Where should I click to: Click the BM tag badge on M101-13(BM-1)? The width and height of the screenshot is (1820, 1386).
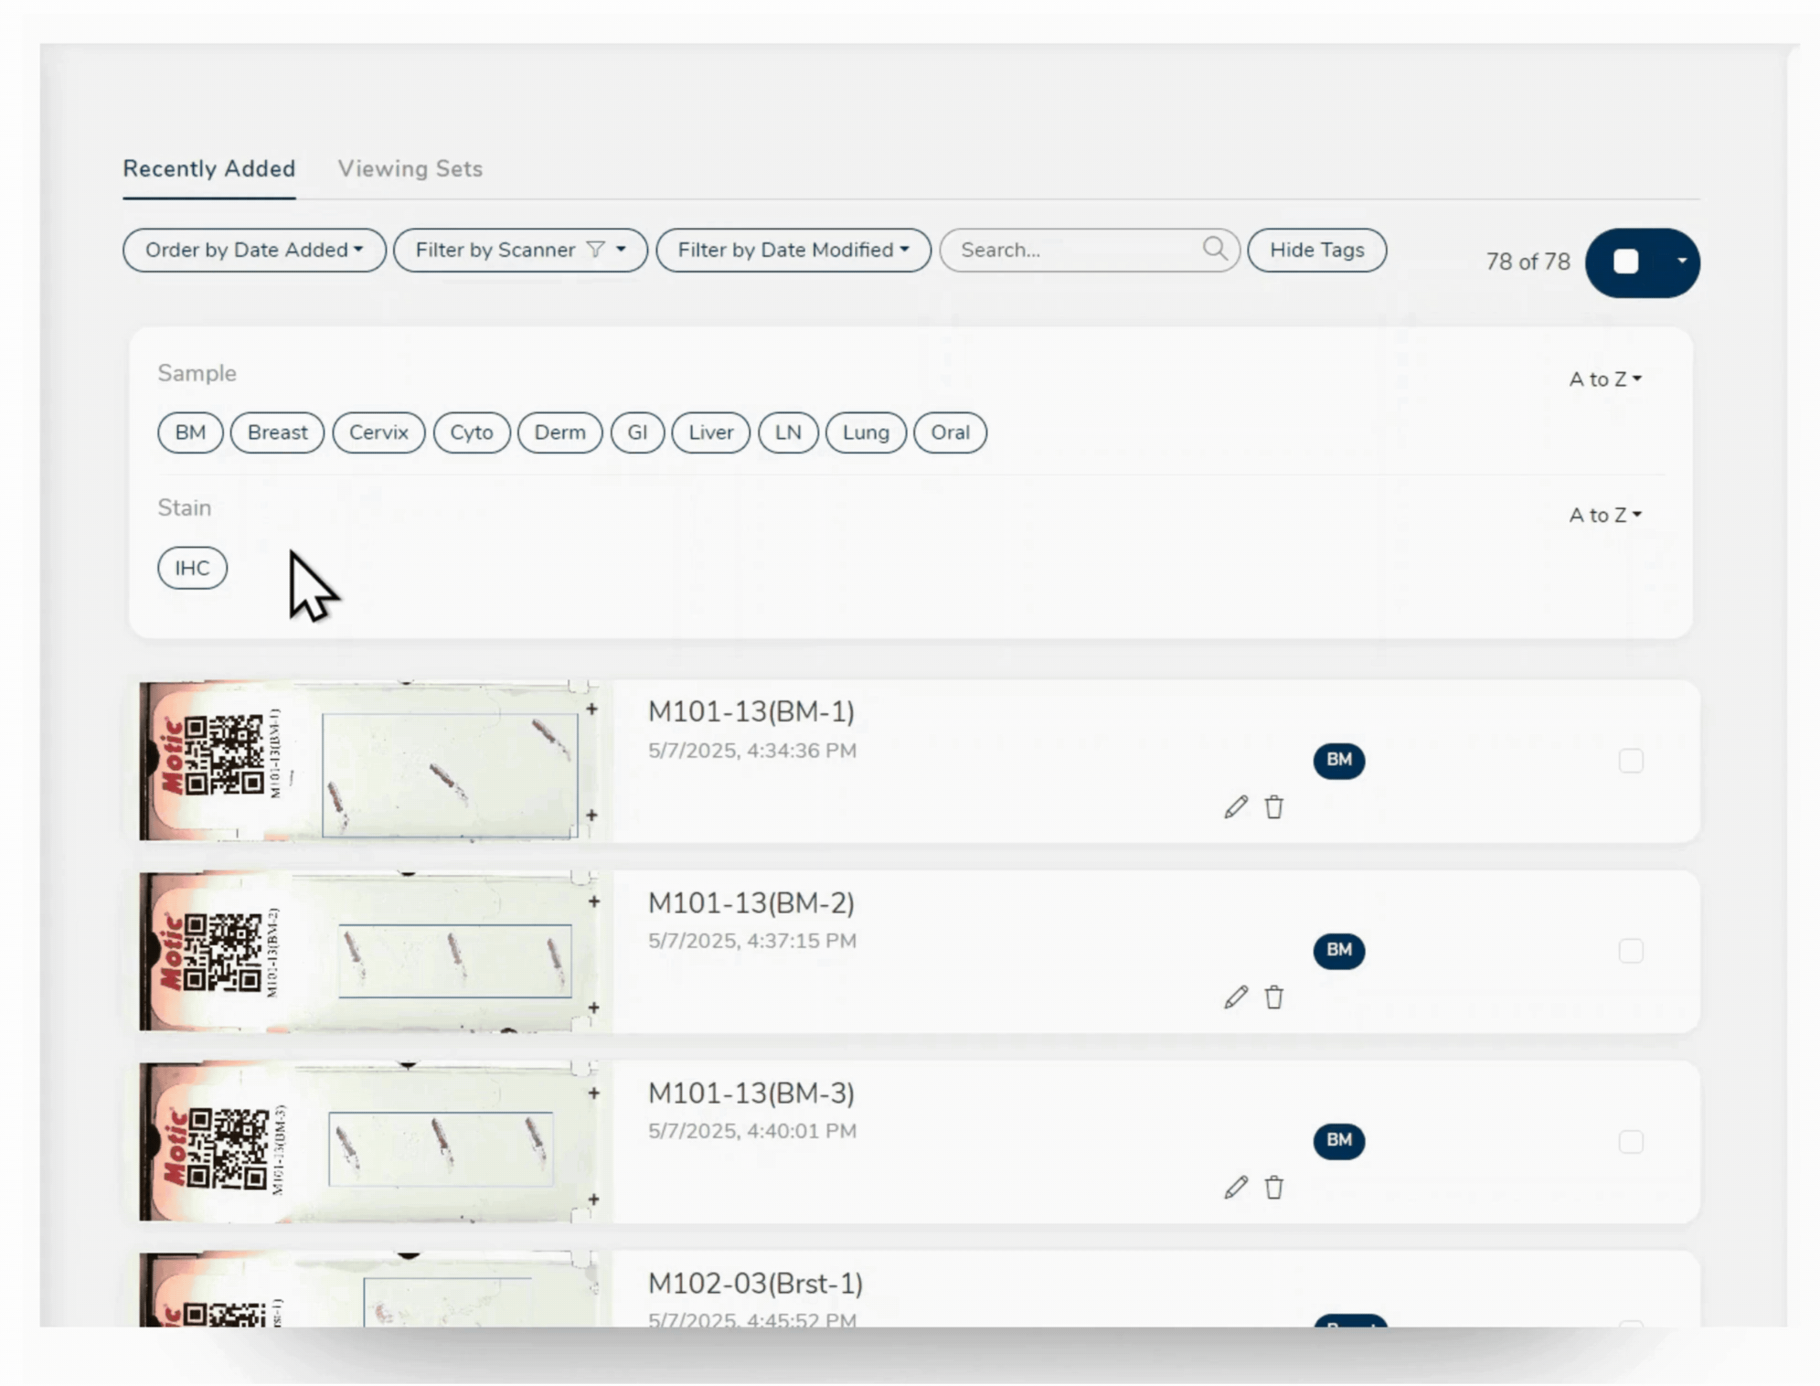pos(1338,760)
